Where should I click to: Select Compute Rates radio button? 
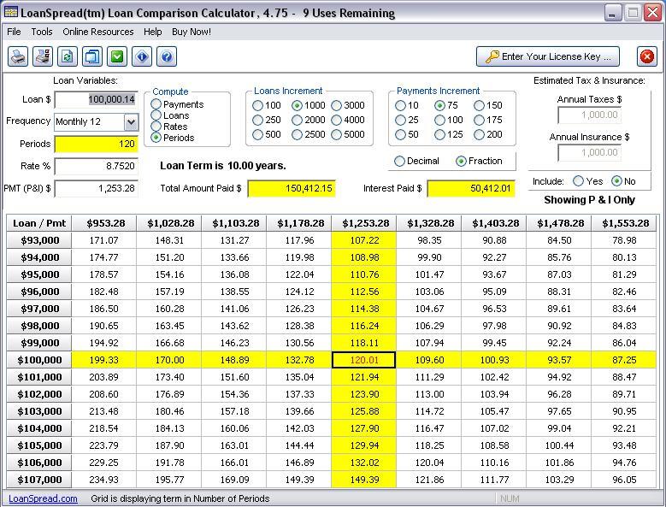[156, 127]
